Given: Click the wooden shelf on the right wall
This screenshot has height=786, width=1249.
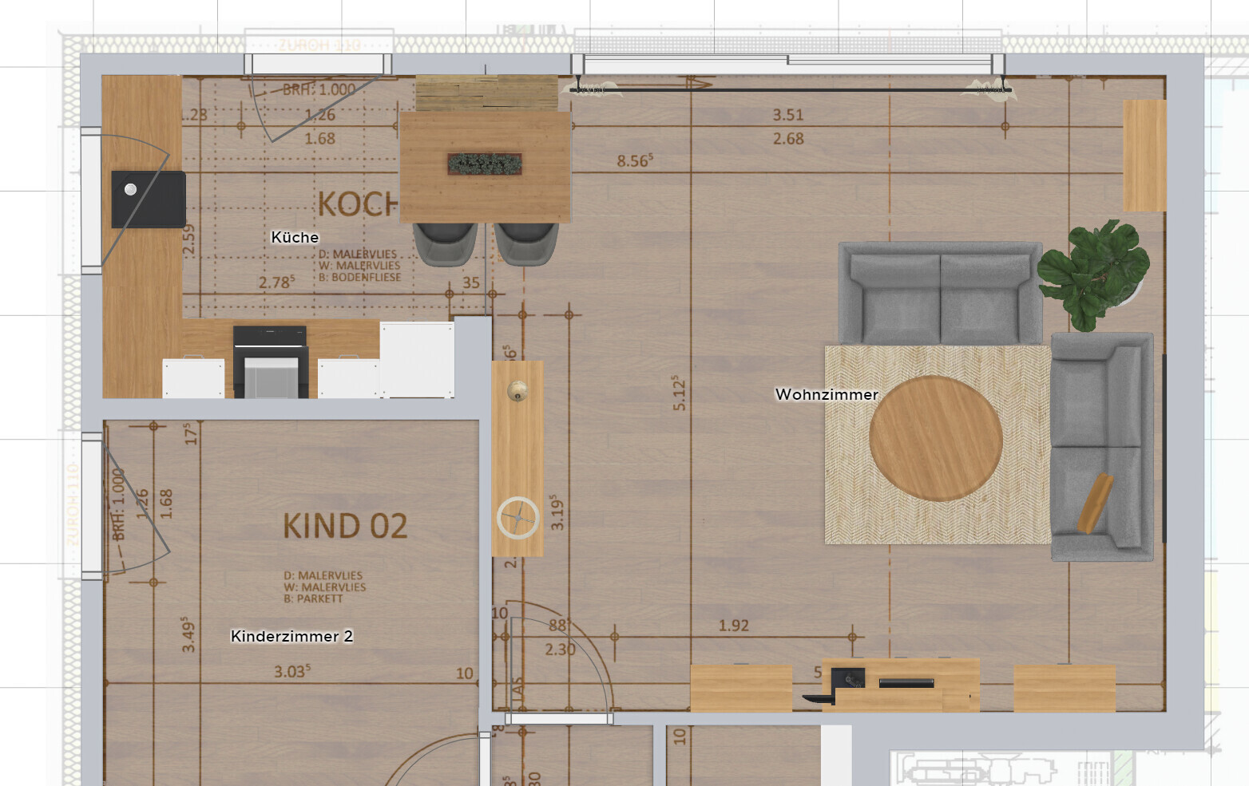Looking at the screenshot, I should tap(1144, 156).
